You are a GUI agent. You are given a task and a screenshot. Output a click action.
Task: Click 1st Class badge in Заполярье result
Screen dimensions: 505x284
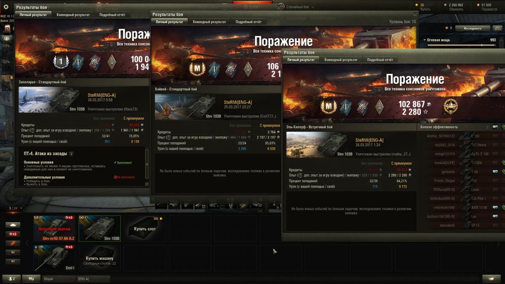pos(60,62)
